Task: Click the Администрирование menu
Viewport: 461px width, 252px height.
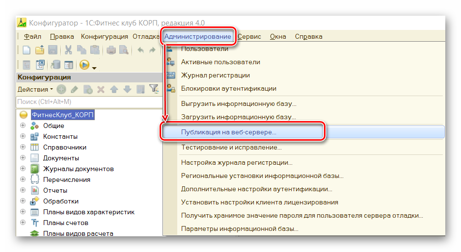Action: click(x=197, y=36)
